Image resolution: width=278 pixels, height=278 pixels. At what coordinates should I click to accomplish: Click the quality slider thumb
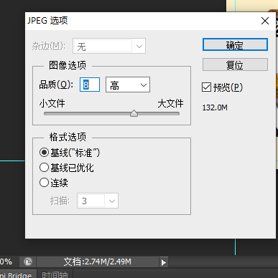tap(134, 113)
